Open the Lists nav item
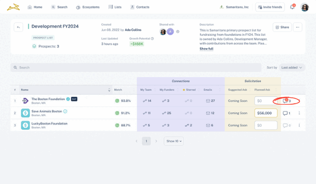316x184 pixels. point(115,7)
